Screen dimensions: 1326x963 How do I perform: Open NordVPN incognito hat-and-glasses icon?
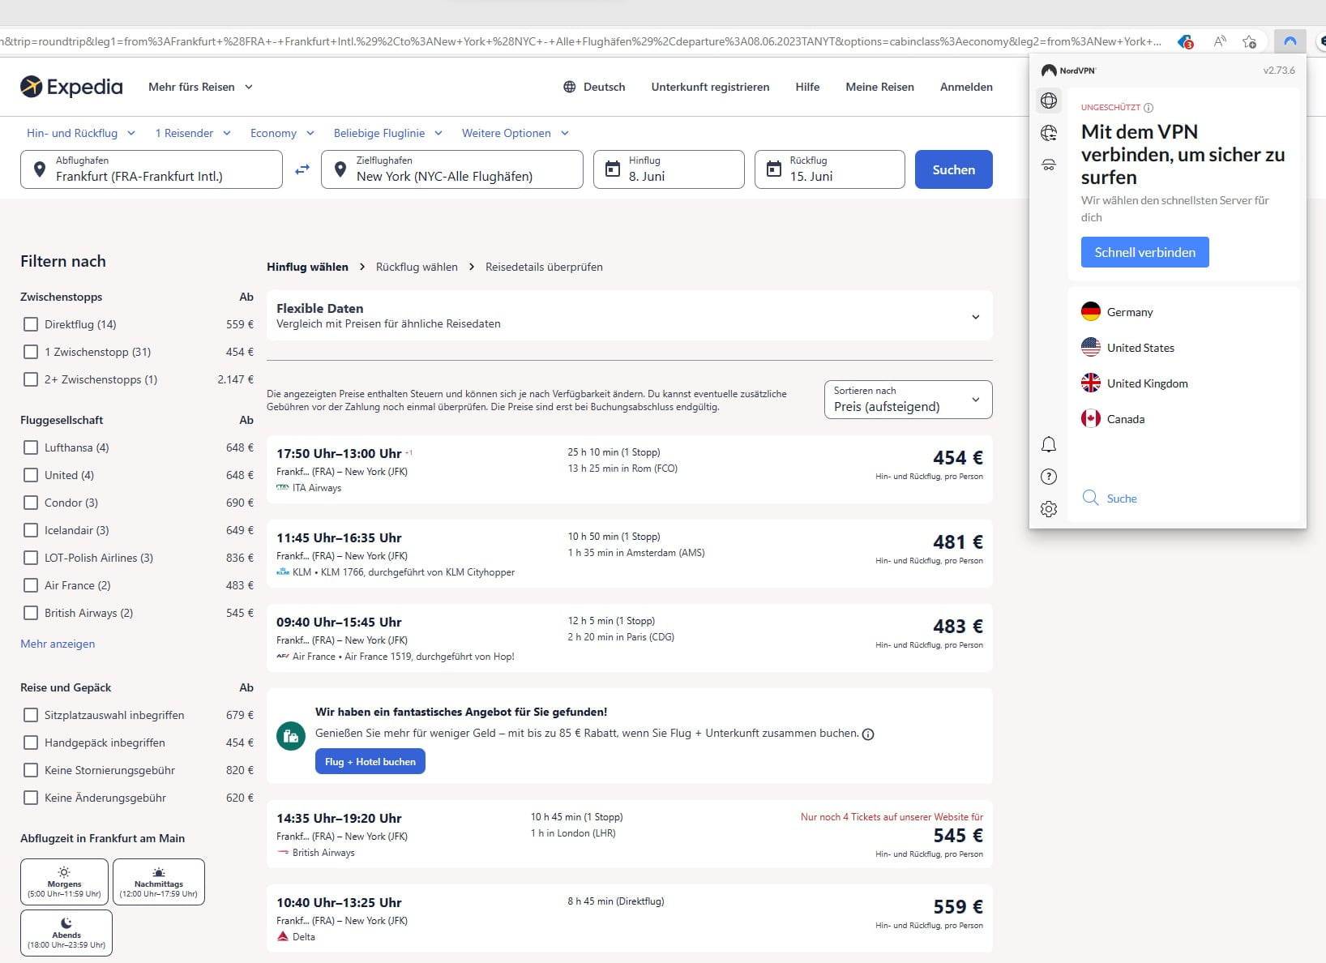pyautogui.click(x=1049, y=165)
